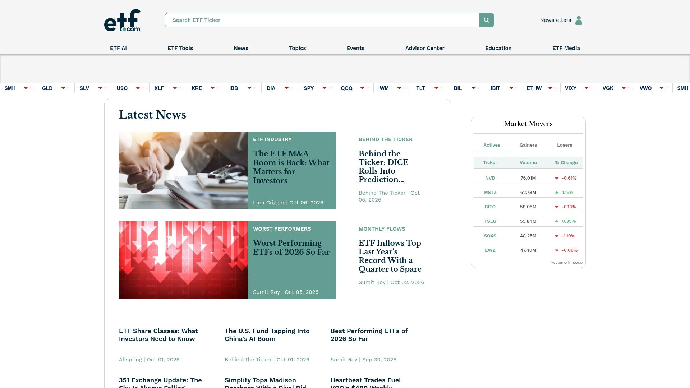Image resolution: width=690 pixels, height=388 pixels.
Task: Click the QQQ ticker in ticker strip
Action: click(346, 88)
